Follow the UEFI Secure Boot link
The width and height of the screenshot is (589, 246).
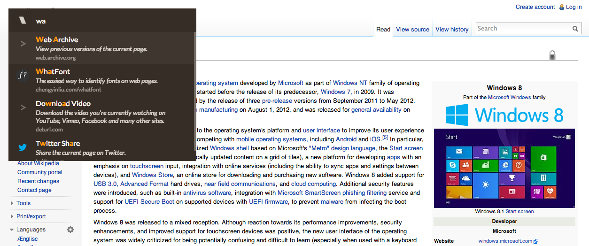[x=149, y=202]
